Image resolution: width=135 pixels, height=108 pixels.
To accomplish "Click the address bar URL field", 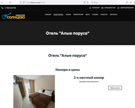I will click(x=54, y=3).
